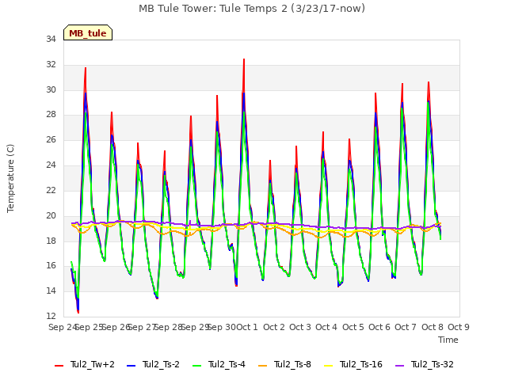Click the 30 y-axis tick label
Viewport: 507px width, 380px height.
[51, 89]
